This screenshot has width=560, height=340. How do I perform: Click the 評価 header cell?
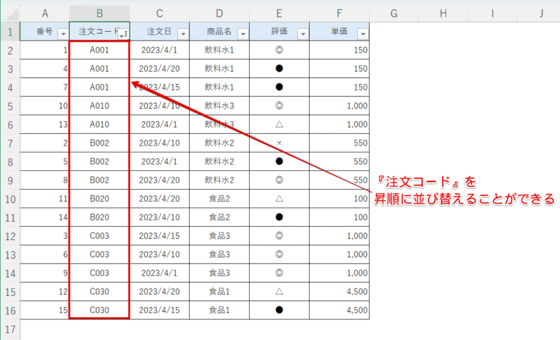279,32
